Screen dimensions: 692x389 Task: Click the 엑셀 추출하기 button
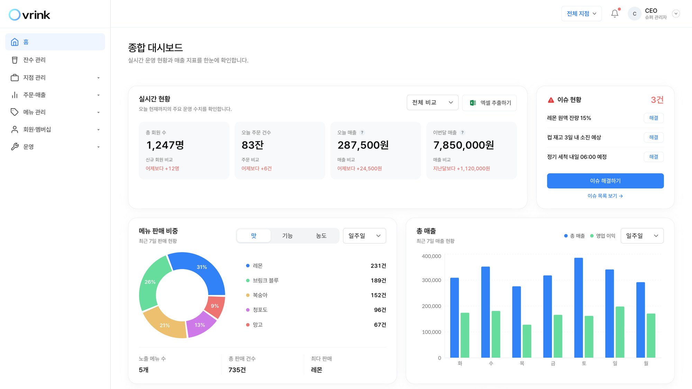(x=489, y=103)
